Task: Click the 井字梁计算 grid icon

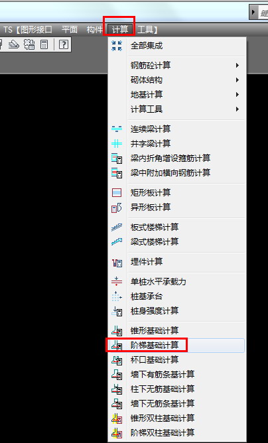Action: pos(117,144)
